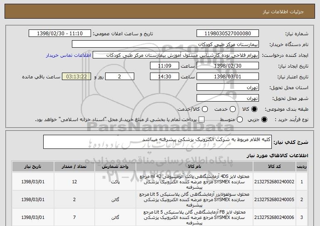Click the گالن unit cell in row 3
Image resolution: width=320 pixels, height=226 pixels.
coord(115,218)
